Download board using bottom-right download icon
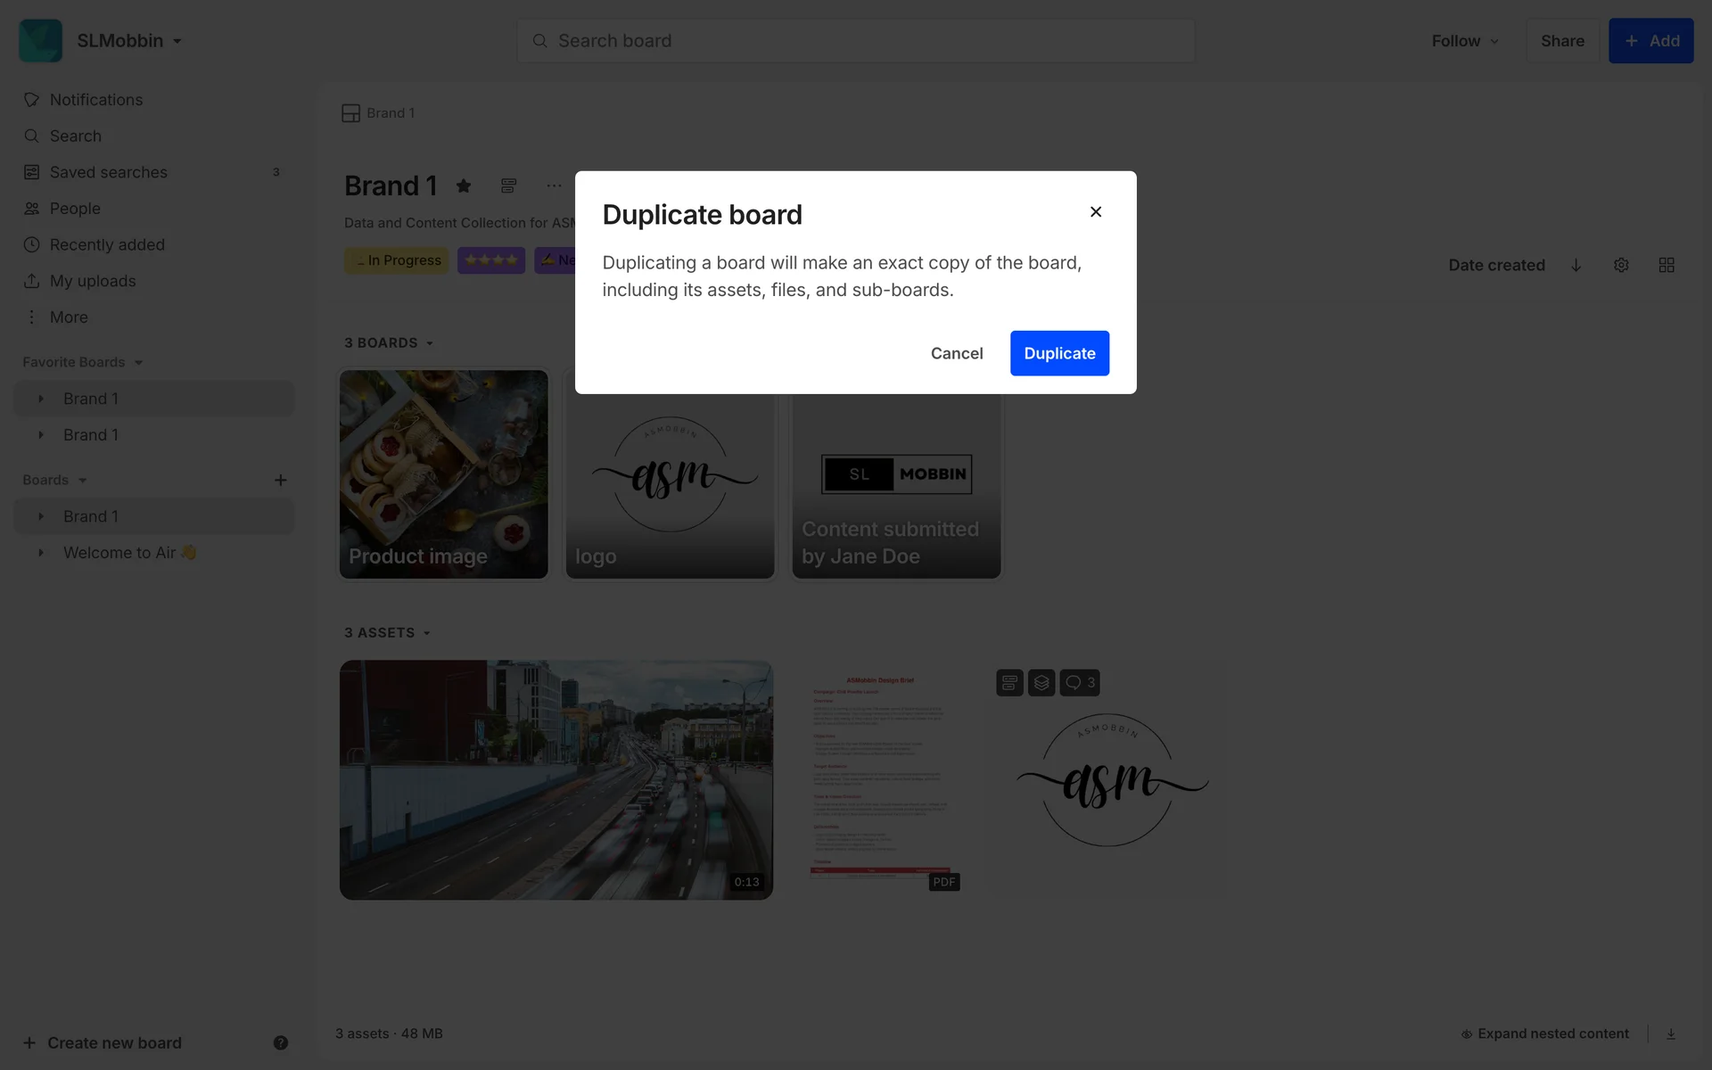 (1671, 1033)
